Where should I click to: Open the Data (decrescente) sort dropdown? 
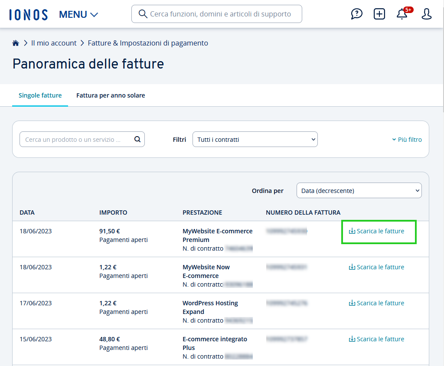pos(359,191)
